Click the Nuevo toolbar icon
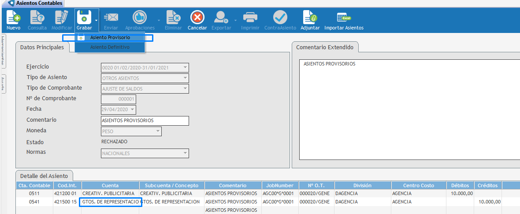 click(14, 18)
